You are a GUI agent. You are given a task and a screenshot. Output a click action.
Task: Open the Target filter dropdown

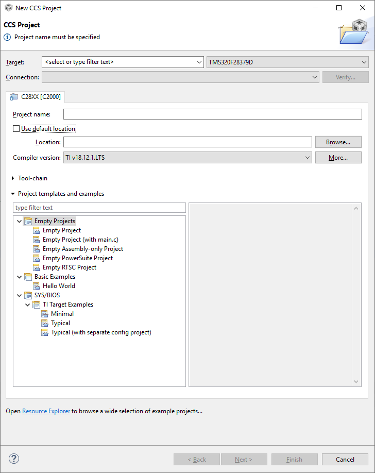(199, 62)
